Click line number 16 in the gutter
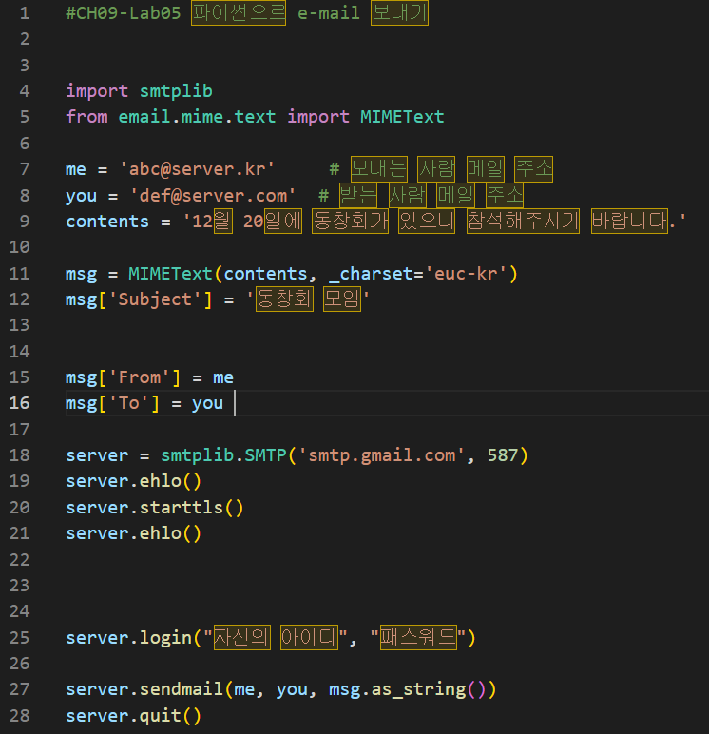This screenshot has width=709, height=734. (x=19, y=403)
